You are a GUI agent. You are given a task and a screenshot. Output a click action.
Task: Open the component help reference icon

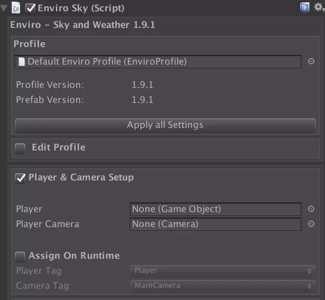pos(305,8)
